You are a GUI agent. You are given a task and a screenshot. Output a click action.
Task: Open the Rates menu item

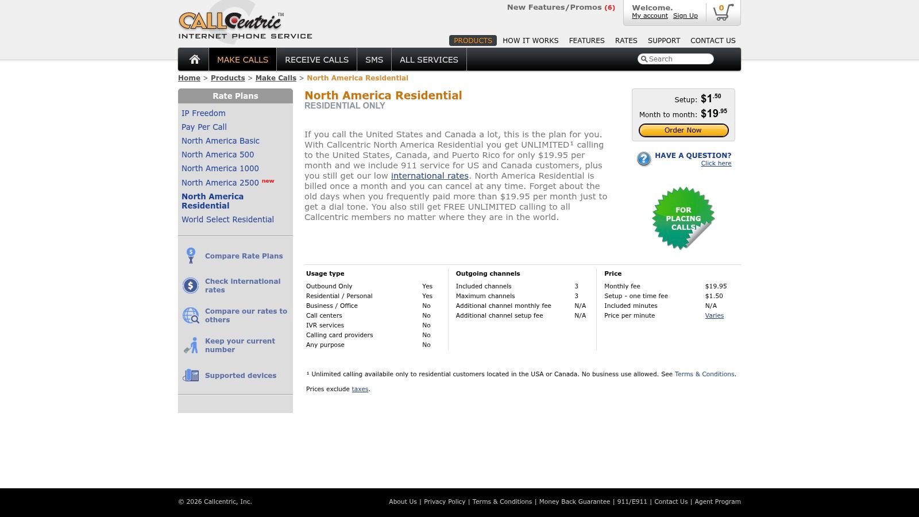tap(626, 41)
